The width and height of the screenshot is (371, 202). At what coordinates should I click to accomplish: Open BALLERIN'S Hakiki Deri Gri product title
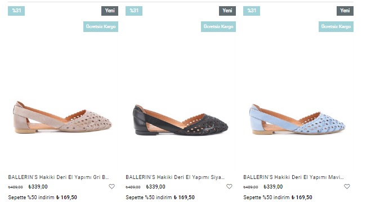click(59, 177)
